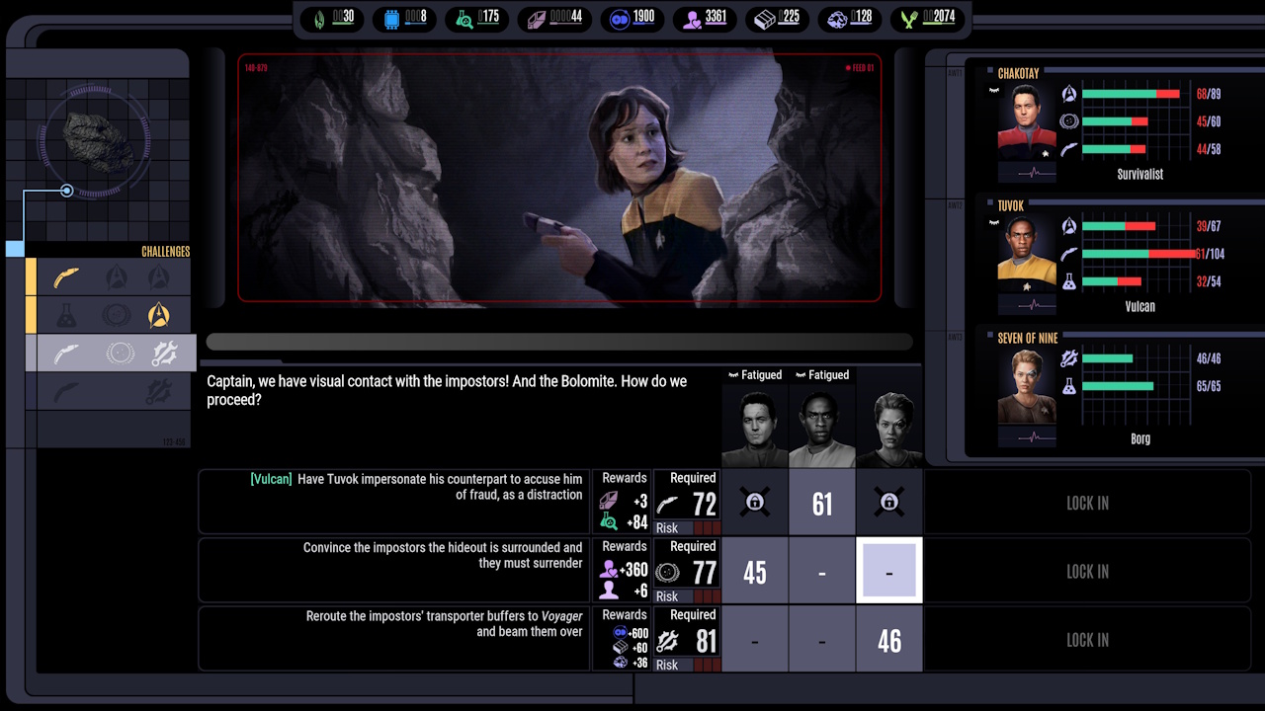
Task: Click Chakotay's heartbeat vitals icon
Action: pyautogui.click(x=1036, y=173)
